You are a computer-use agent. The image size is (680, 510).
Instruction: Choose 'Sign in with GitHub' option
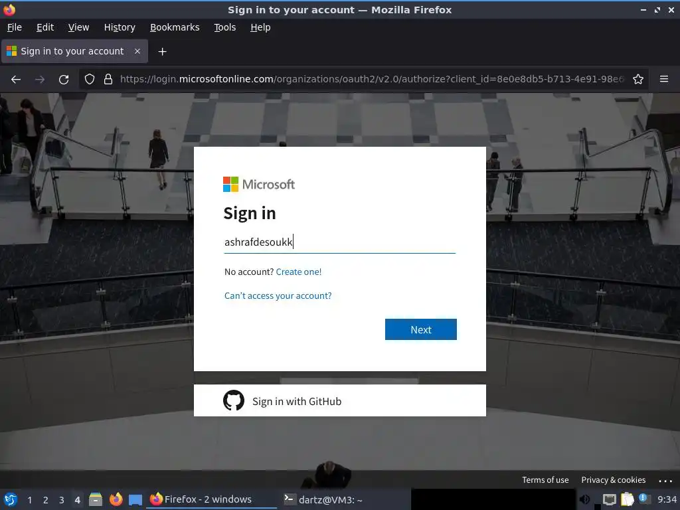[x=339, y=400]
